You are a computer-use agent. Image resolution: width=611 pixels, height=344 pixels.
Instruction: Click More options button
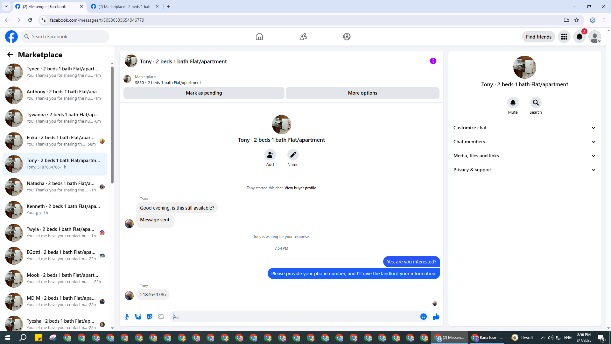pyautogui.click(x=362, y=93)
